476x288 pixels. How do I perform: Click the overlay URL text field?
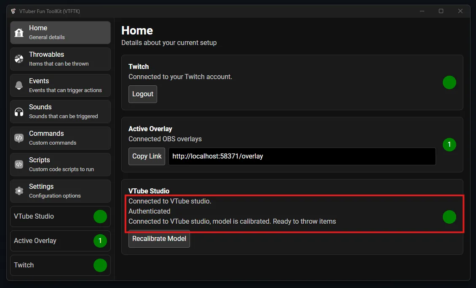tap(302, 156)
